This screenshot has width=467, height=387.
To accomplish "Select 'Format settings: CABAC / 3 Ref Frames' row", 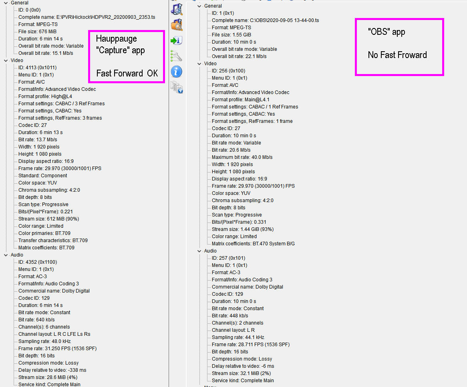I will pyautogui.click(x=61, y=104).
